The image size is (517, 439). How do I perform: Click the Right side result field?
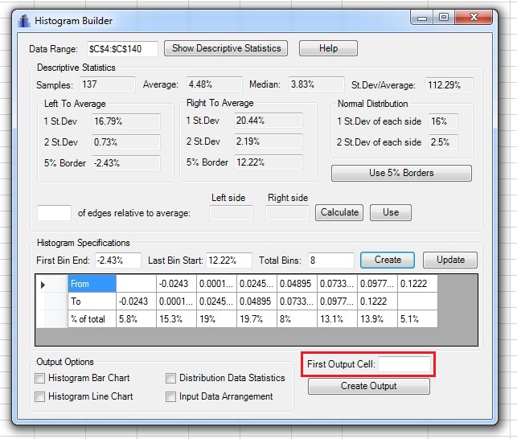click(x=288, y=213)
